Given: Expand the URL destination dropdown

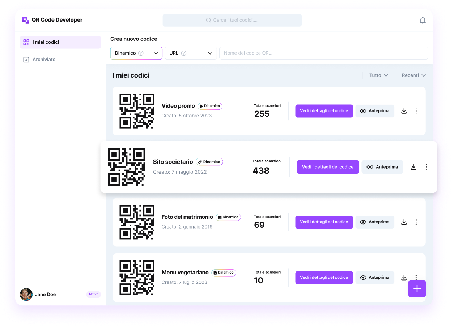Looking at the screenshot, I should point(191,53).
